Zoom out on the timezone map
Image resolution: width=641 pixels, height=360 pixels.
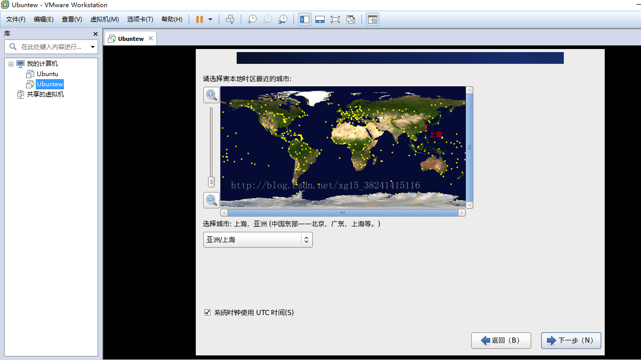[x=212, y=200]
